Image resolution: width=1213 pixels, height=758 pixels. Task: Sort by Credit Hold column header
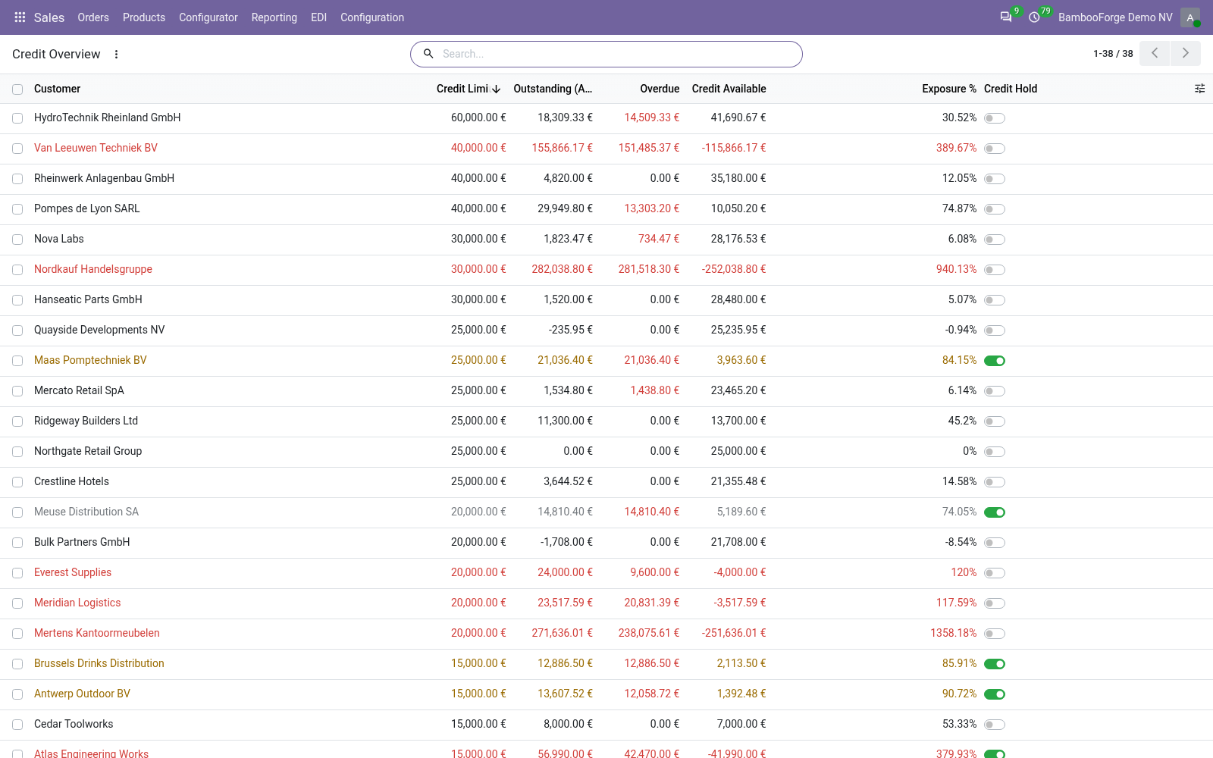tap(1011, 89)
